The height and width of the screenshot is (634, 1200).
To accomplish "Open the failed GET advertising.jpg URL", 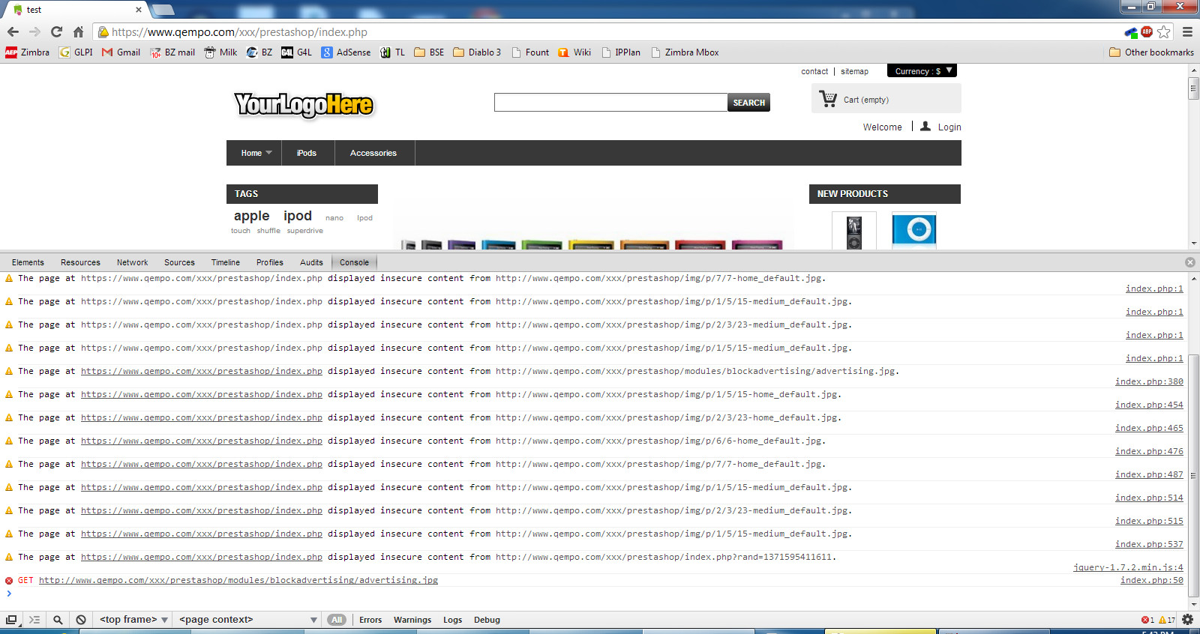I will (x=238, y=580).
